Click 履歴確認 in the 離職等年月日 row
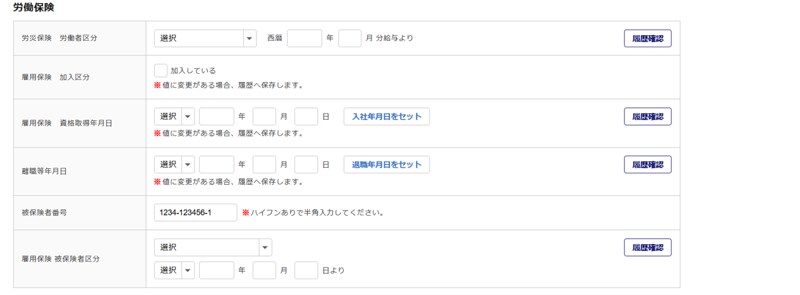This screenshot has height=295, width=800. [x=647, y=165]
